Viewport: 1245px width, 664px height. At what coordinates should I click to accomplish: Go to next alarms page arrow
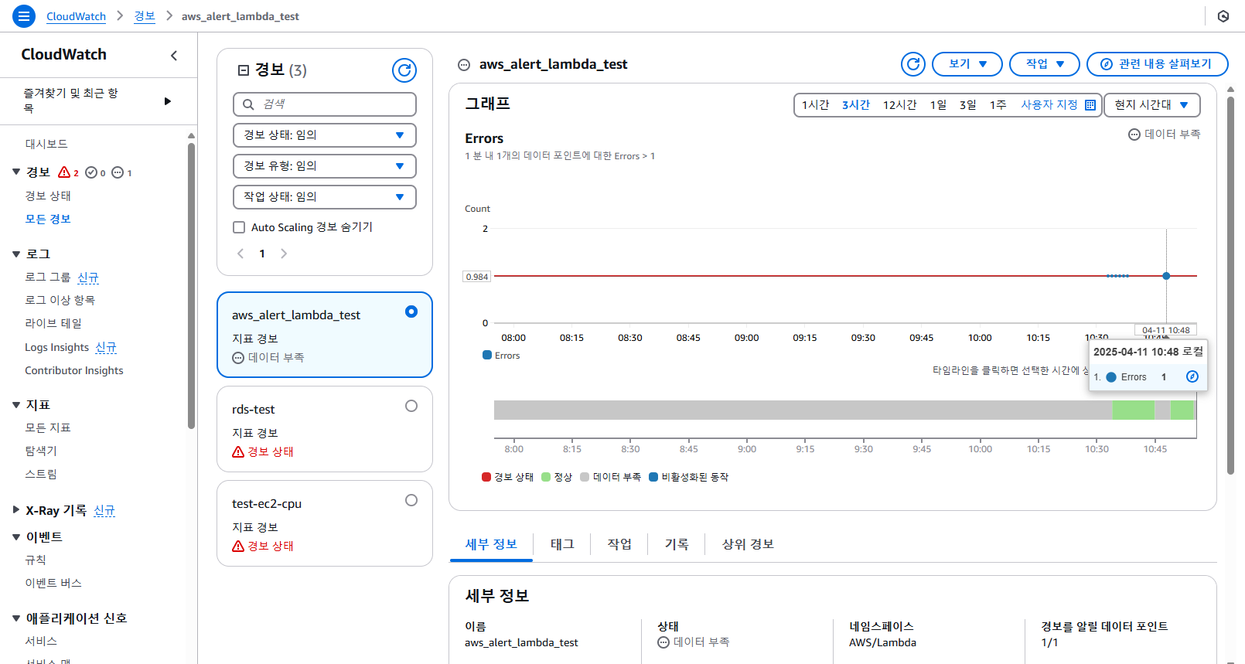tap(284, 254)
